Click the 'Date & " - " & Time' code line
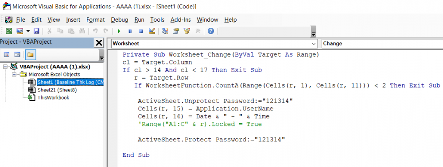443x167 pixels. click(x=204, y=116)
